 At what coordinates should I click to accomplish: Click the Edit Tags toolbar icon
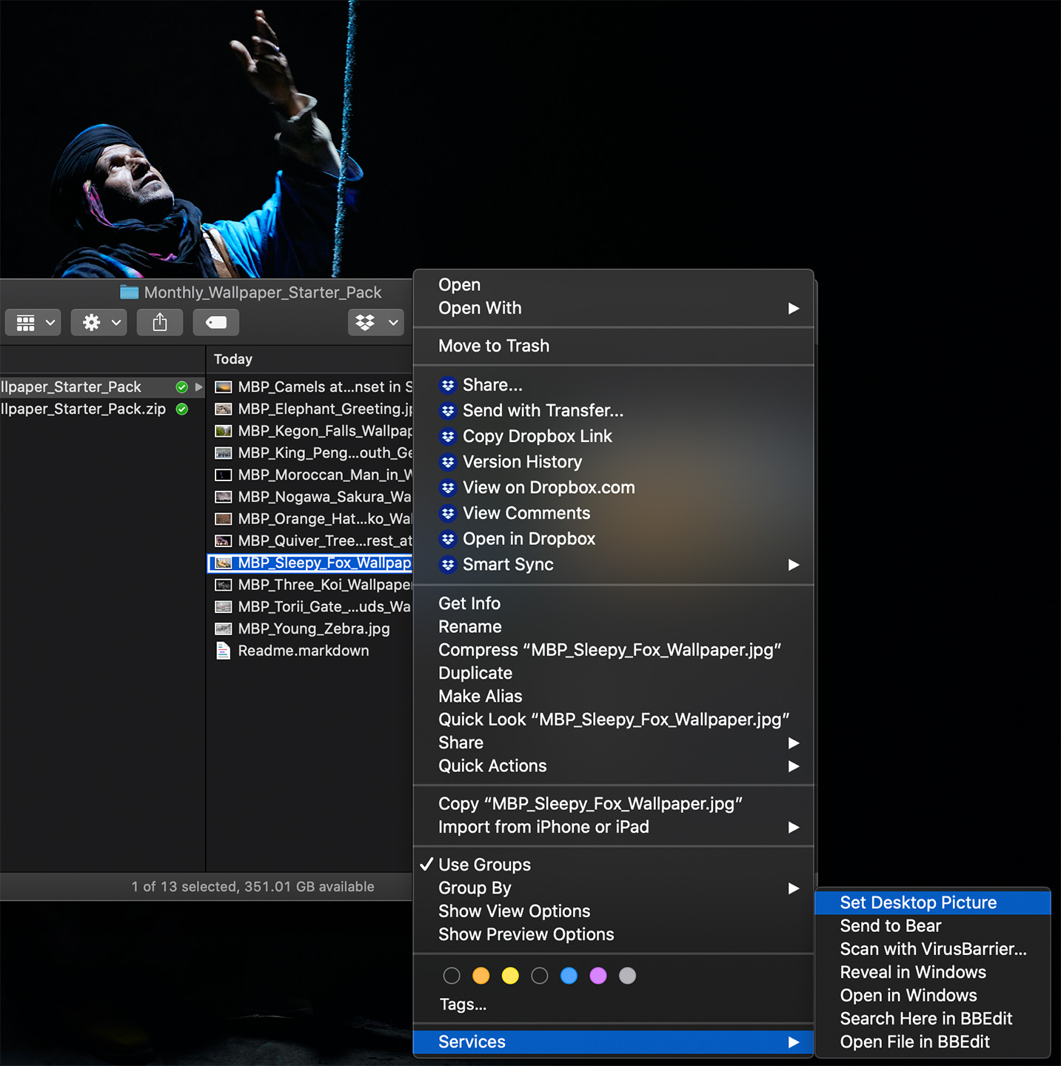pos(215,323)
